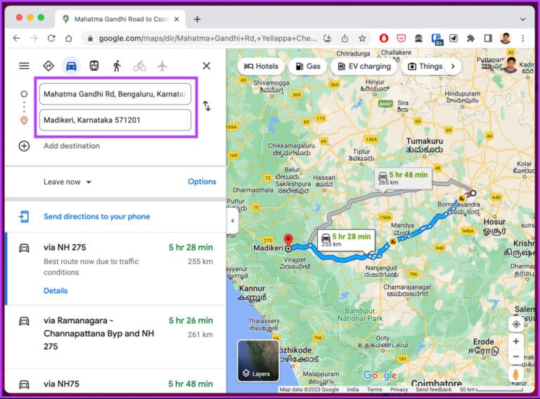Toggle the browser side panel

tap(488, 38)
